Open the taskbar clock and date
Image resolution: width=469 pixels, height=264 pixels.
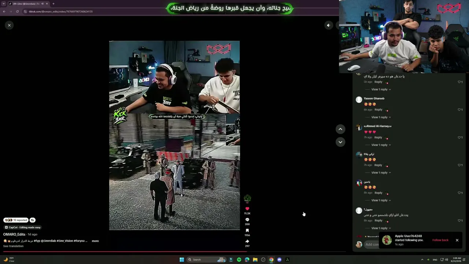pyautogui.click(x=457, y=260)
